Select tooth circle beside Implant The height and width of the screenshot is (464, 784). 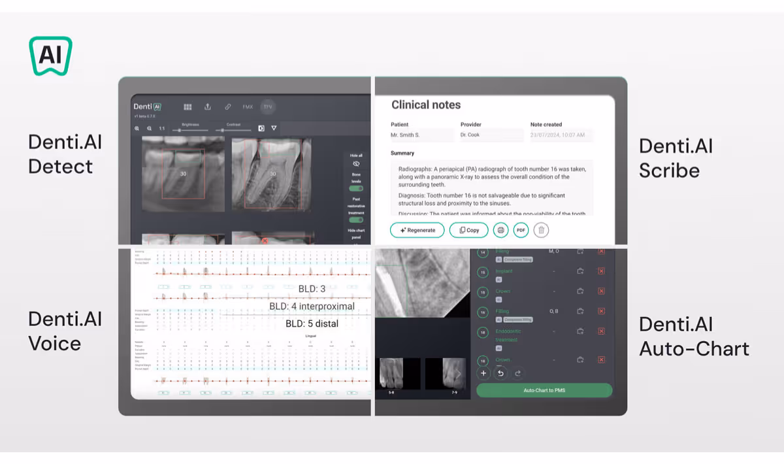[x=483, y=273]
